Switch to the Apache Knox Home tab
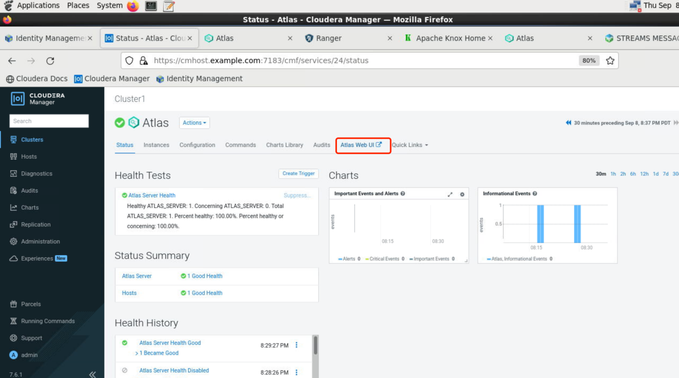 coord(449,38)
